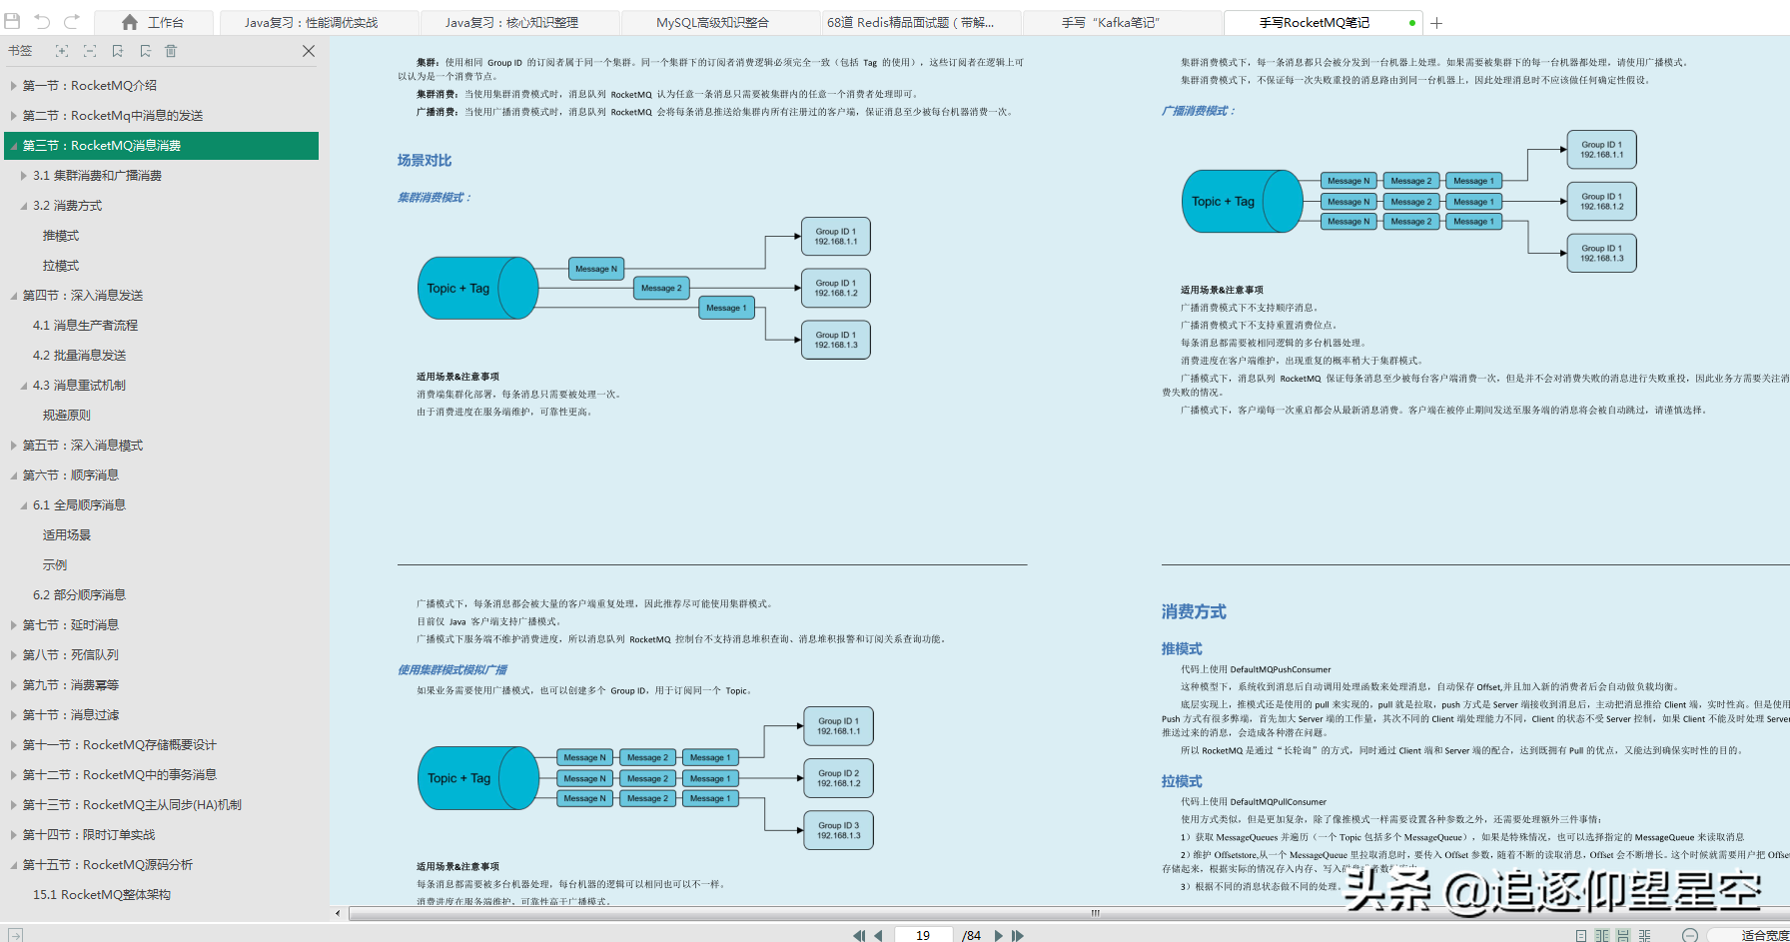Screen dimensions: 1790x942
Task: Select two-page continuous view icon
Action: [x=1644, y=936]
